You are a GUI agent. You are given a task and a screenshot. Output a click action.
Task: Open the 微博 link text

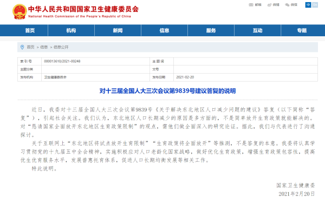pos(276,5)
